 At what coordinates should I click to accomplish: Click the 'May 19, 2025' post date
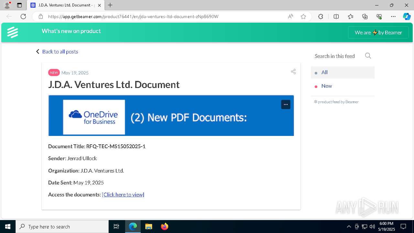75,73
